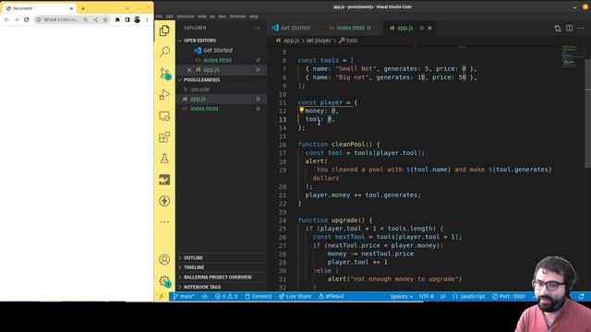This screenshot has width=591, height=332.
Task: Open the Search view in the activity bar
Action: [164, 52]
